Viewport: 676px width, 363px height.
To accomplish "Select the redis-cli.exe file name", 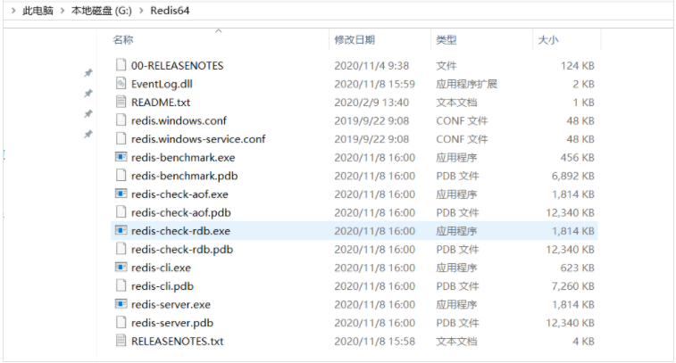I will pyautogui.click(x=161, y=268).
